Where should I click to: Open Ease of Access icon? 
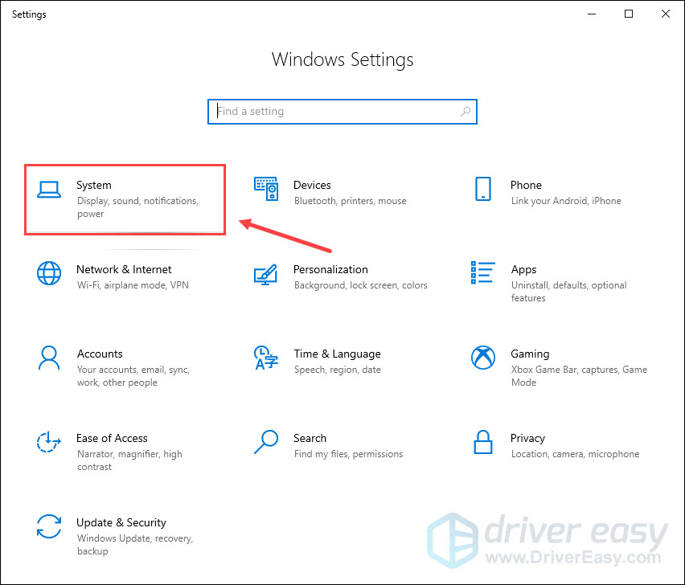point(49,442)
